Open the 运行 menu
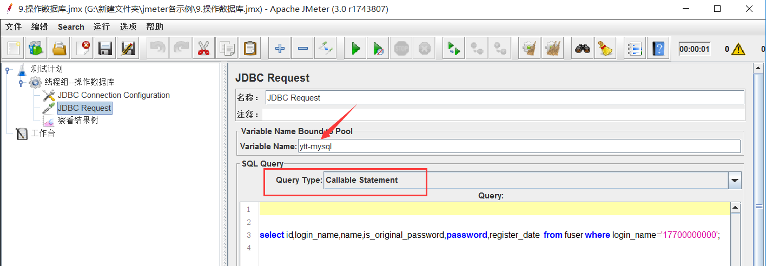Image resolution: width=766 pixels, height=266 pixels. [x=101, y=26]
